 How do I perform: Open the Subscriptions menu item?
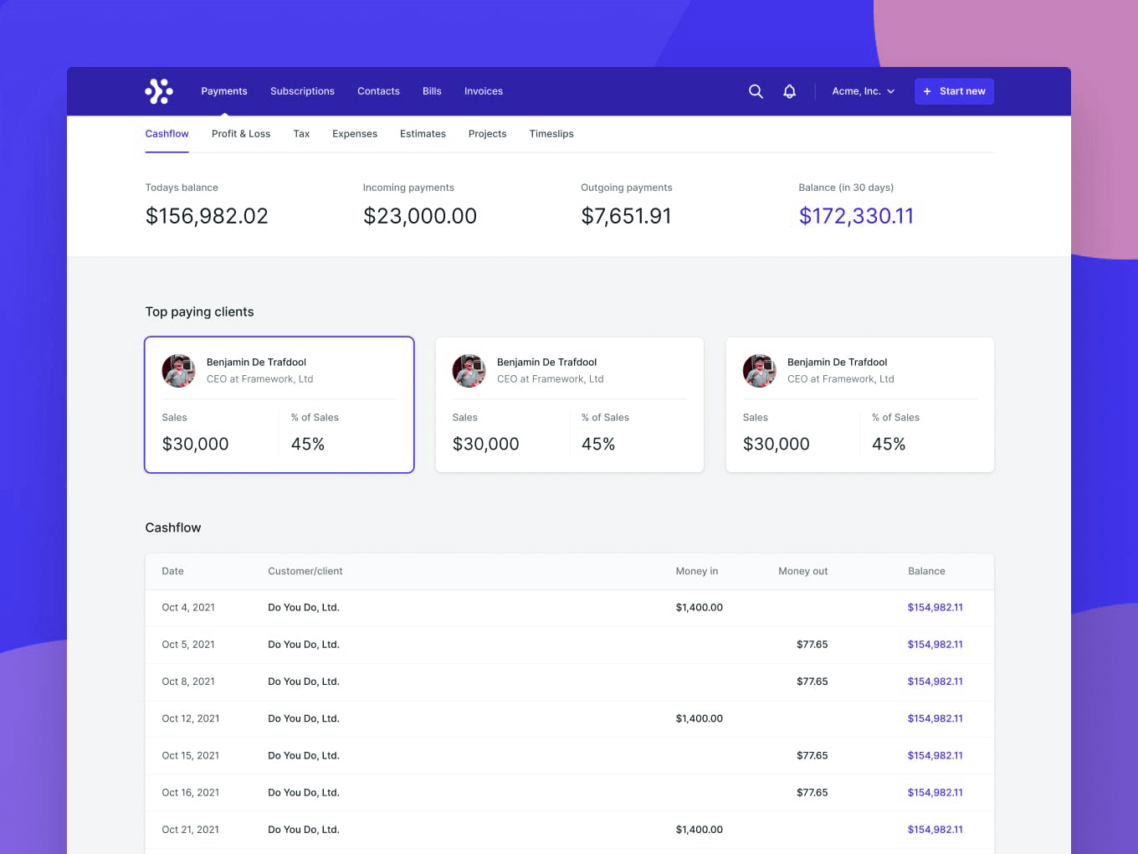(302, 91)
